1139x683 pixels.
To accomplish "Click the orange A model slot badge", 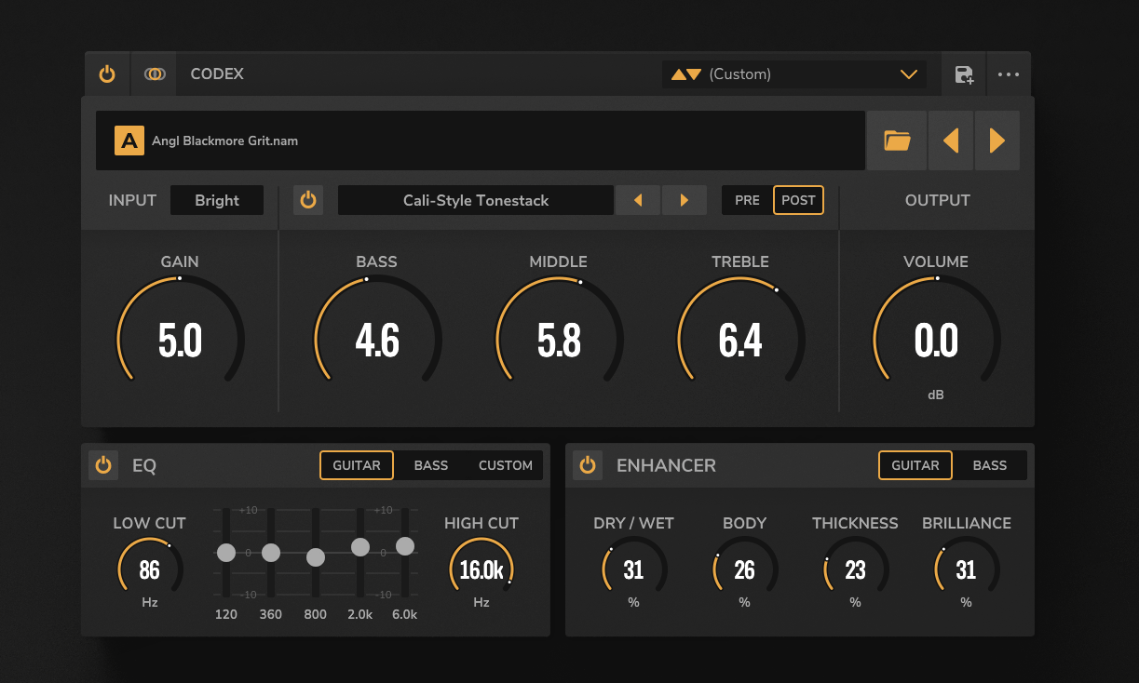I will (129, 141).
